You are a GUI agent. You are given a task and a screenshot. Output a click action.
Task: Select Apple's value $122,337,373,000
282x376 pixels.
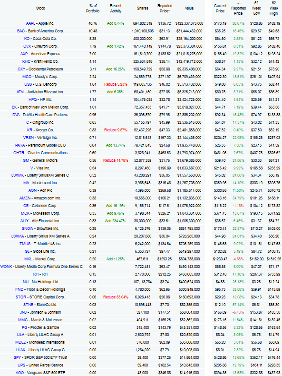coord(189,23)
